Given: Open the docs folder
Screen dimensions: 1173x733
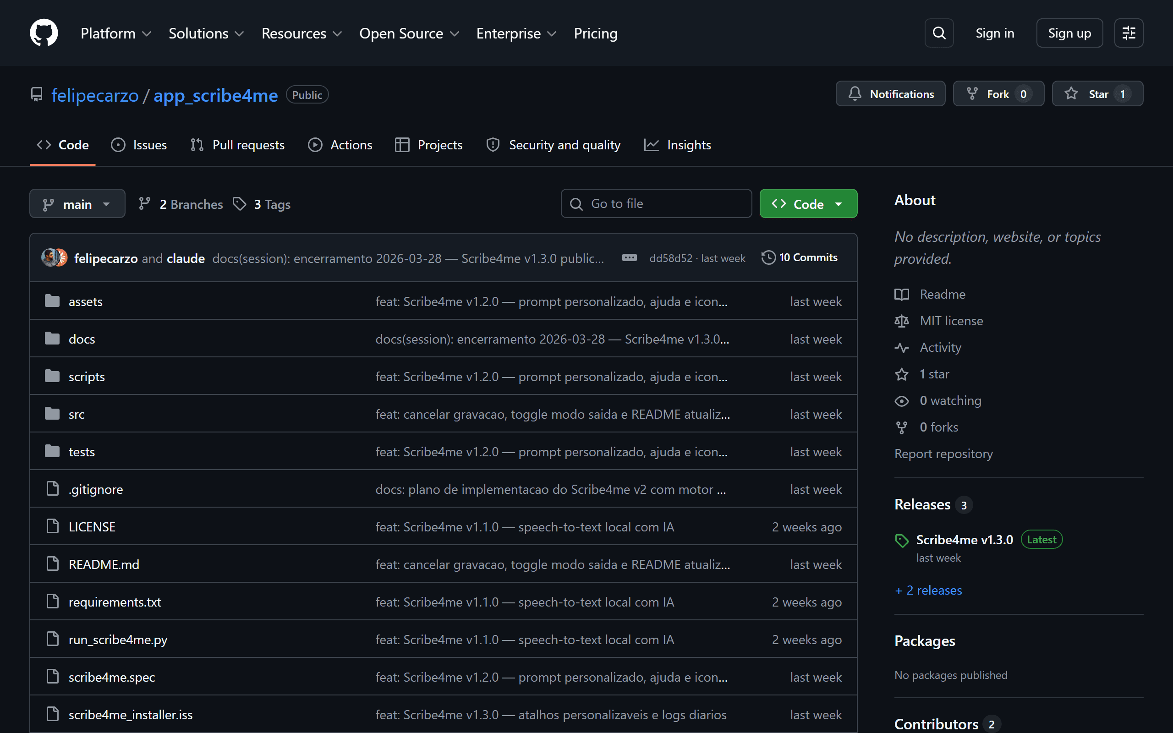Looking at the screenshot, I should pos(82,339).
